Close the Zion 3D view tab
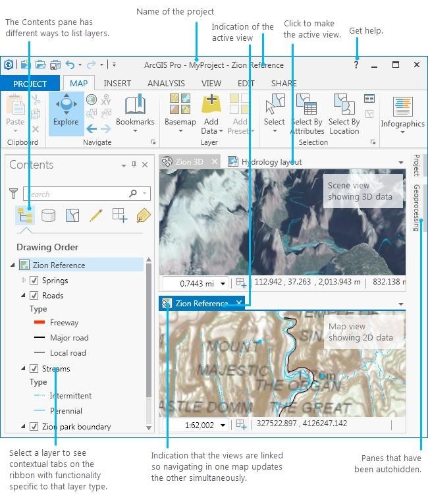This screenshot has height=494, width=428. (215, 161)
